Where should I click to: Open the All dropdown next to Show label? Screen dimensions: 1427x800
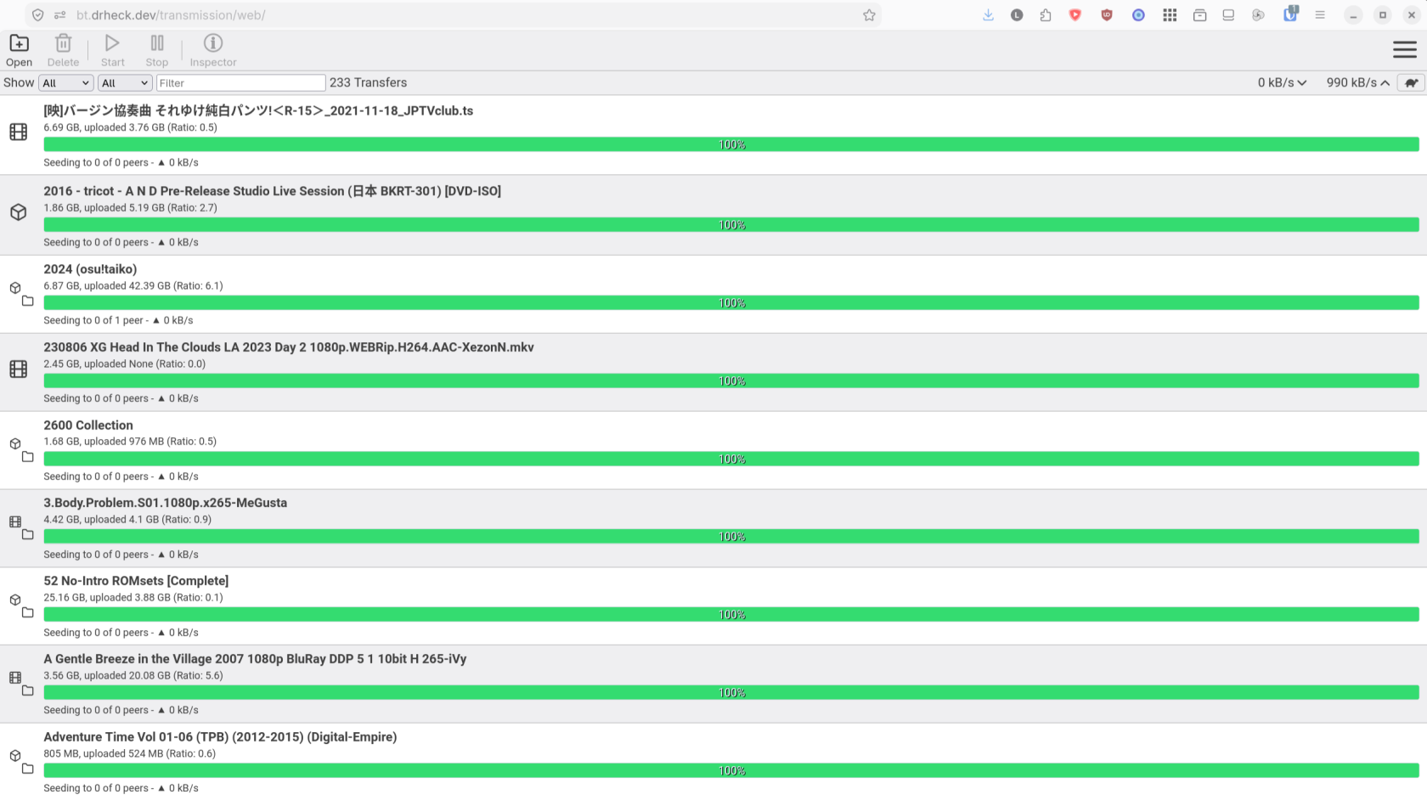65,82
